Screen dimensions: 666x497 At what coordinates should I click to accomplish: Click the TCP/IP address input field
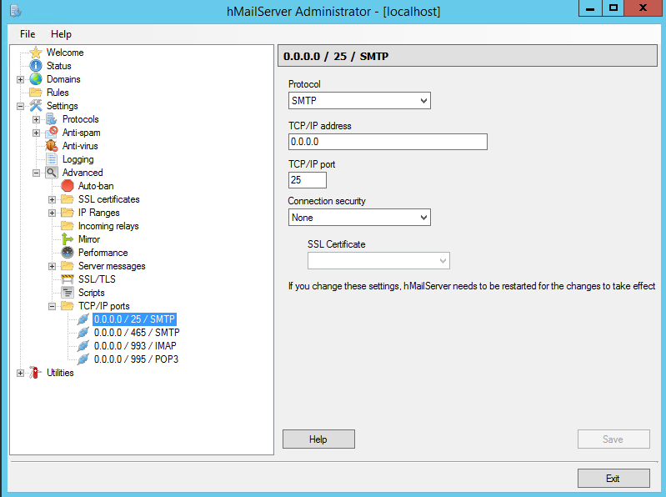point(388,142)
